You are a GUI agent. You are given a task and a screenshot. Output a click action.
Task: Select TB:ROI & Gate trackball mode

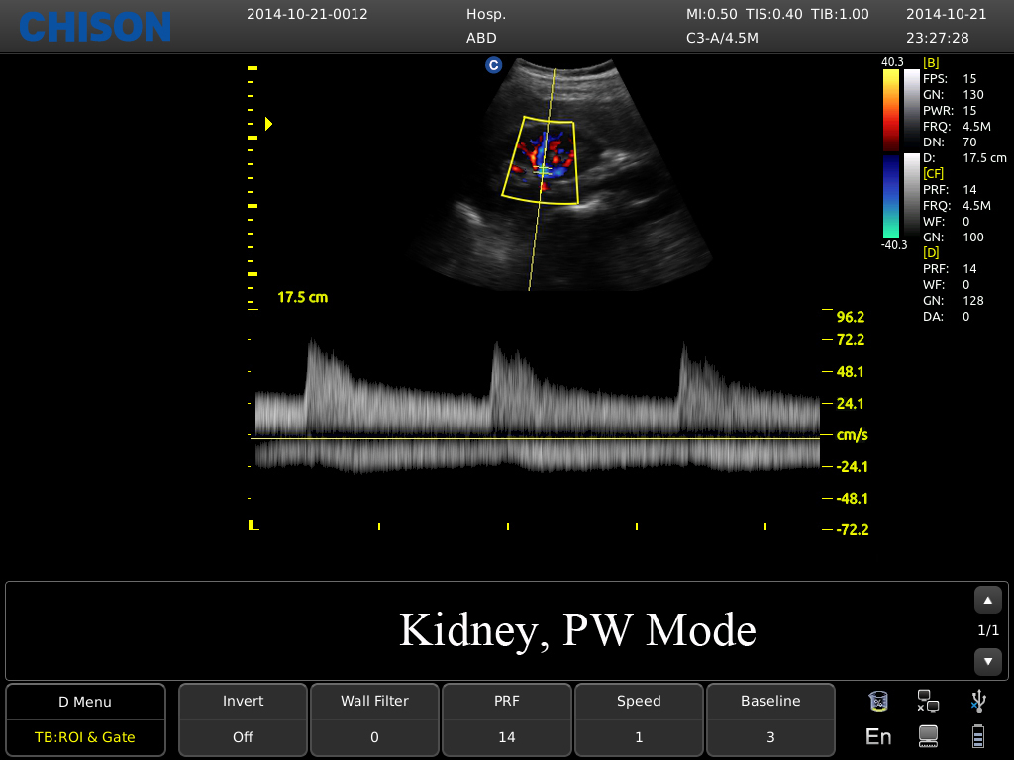tap(85, 736)
